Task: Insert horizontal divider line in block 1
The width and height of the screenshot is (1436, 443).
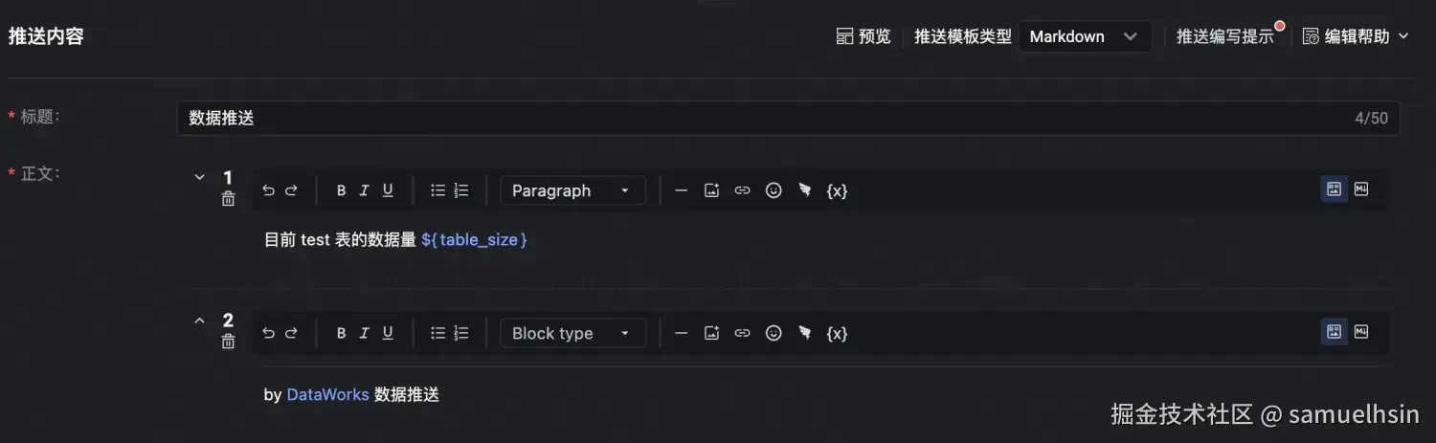Action: pyautogui.click(x=681, y=190)
